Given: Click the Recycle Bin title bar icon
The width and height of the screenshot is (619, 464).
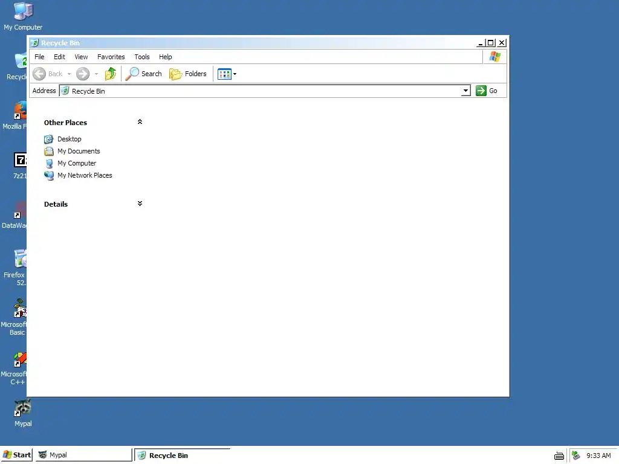Looking at the screenshot, I should [x=34, y=43].
